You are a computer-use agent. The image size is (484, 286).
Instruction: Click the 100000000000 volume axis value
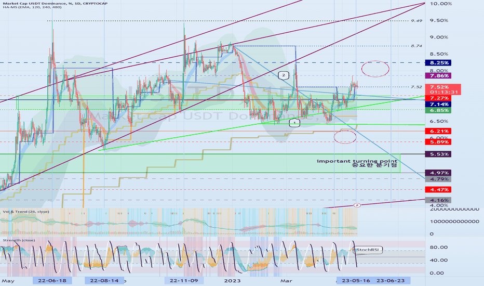454,222
